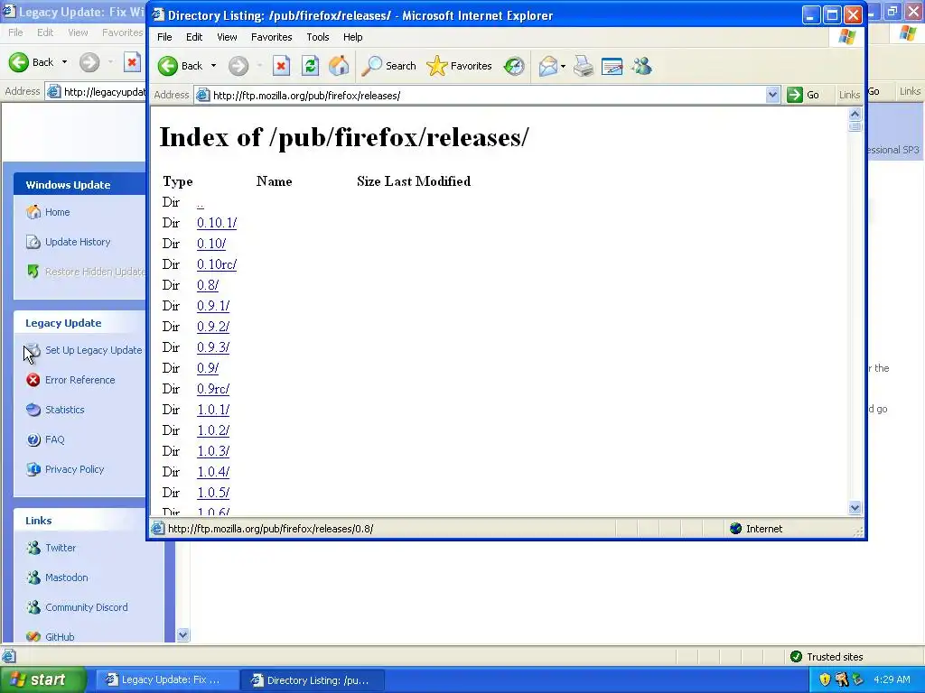The width and height of the screenshot is (925, 693).
Task: Click the FAQ question mark icon
Action: [33, 439]
